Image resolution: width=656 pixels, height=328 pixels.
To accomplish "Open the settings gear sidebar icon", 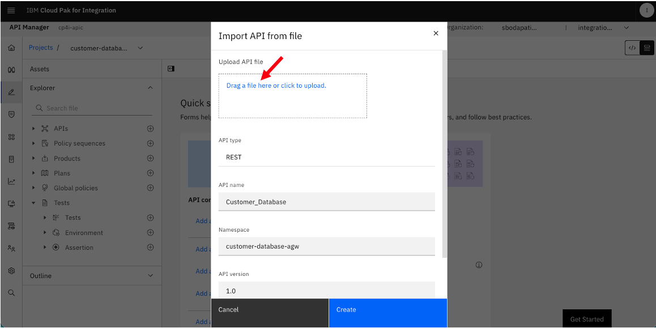I will [11, 271].
